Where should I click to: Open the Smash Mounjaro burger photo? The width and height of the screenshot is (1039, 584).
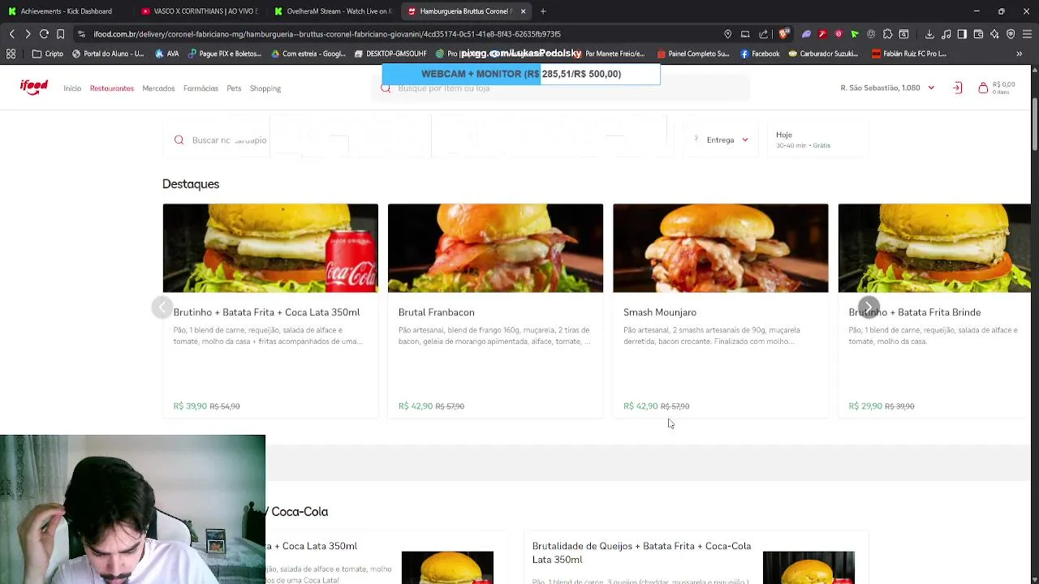(x=721, y=248)
